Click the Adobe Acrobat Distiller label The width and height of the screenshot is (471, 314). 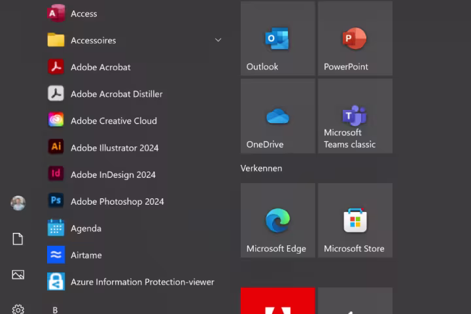[x=116, y=94]
